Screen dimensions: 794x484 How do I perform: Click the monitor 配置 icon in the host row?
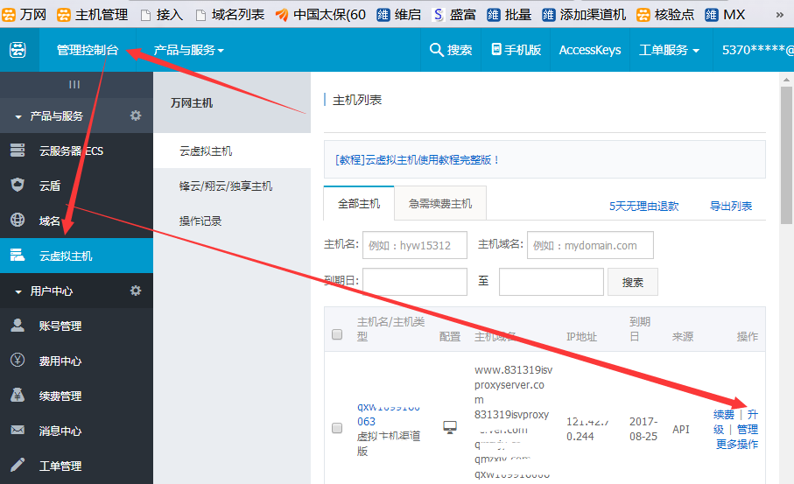(450, 427)
